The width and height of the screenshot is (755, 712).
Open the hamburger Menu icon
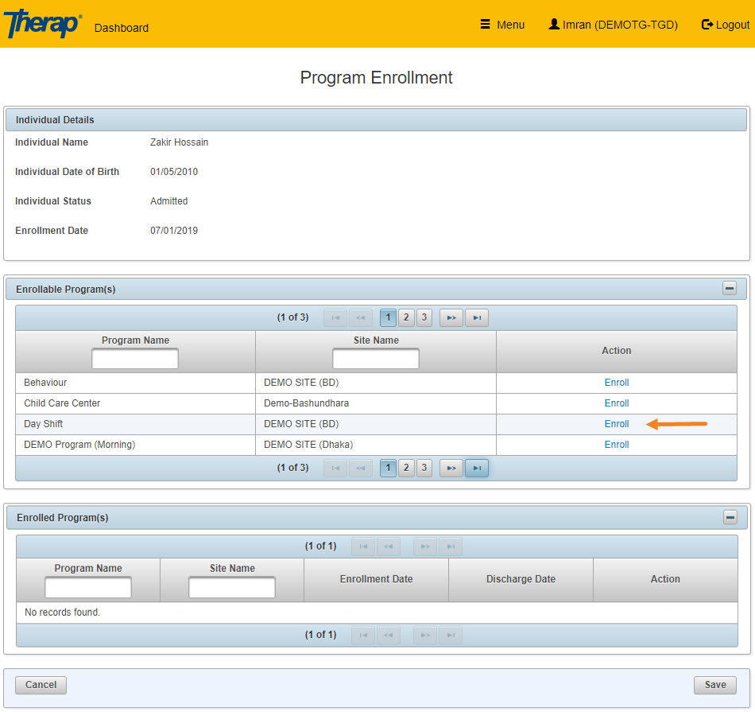pyautogui.click(x=486, y=24)
